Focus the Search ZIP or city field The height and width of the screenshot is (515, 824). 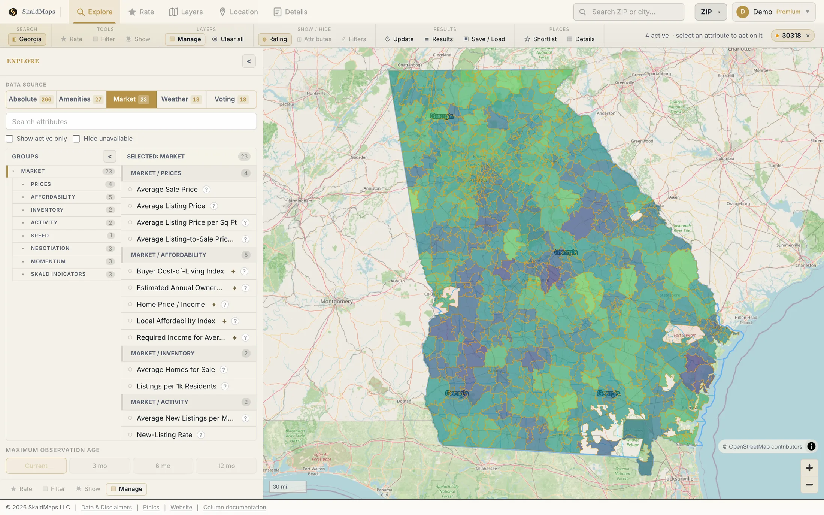pos(628,12)
